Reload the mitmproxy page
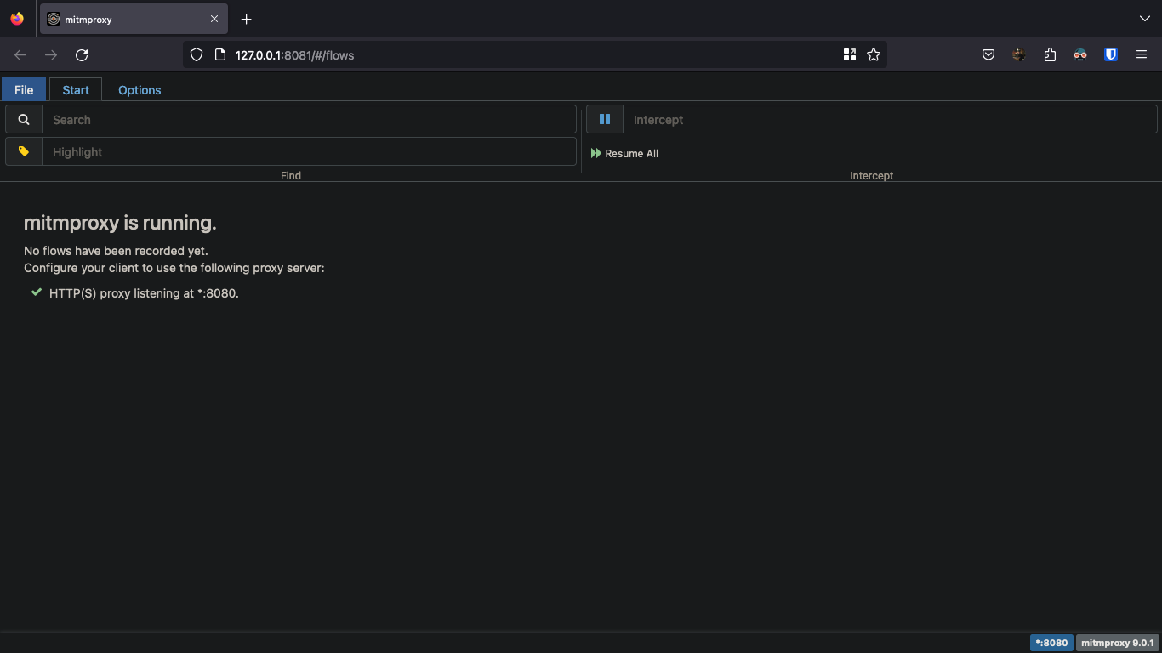Image resolution: width=1162 pixels, height=653 pixels. pyautogui.click(x=82, y=54)
